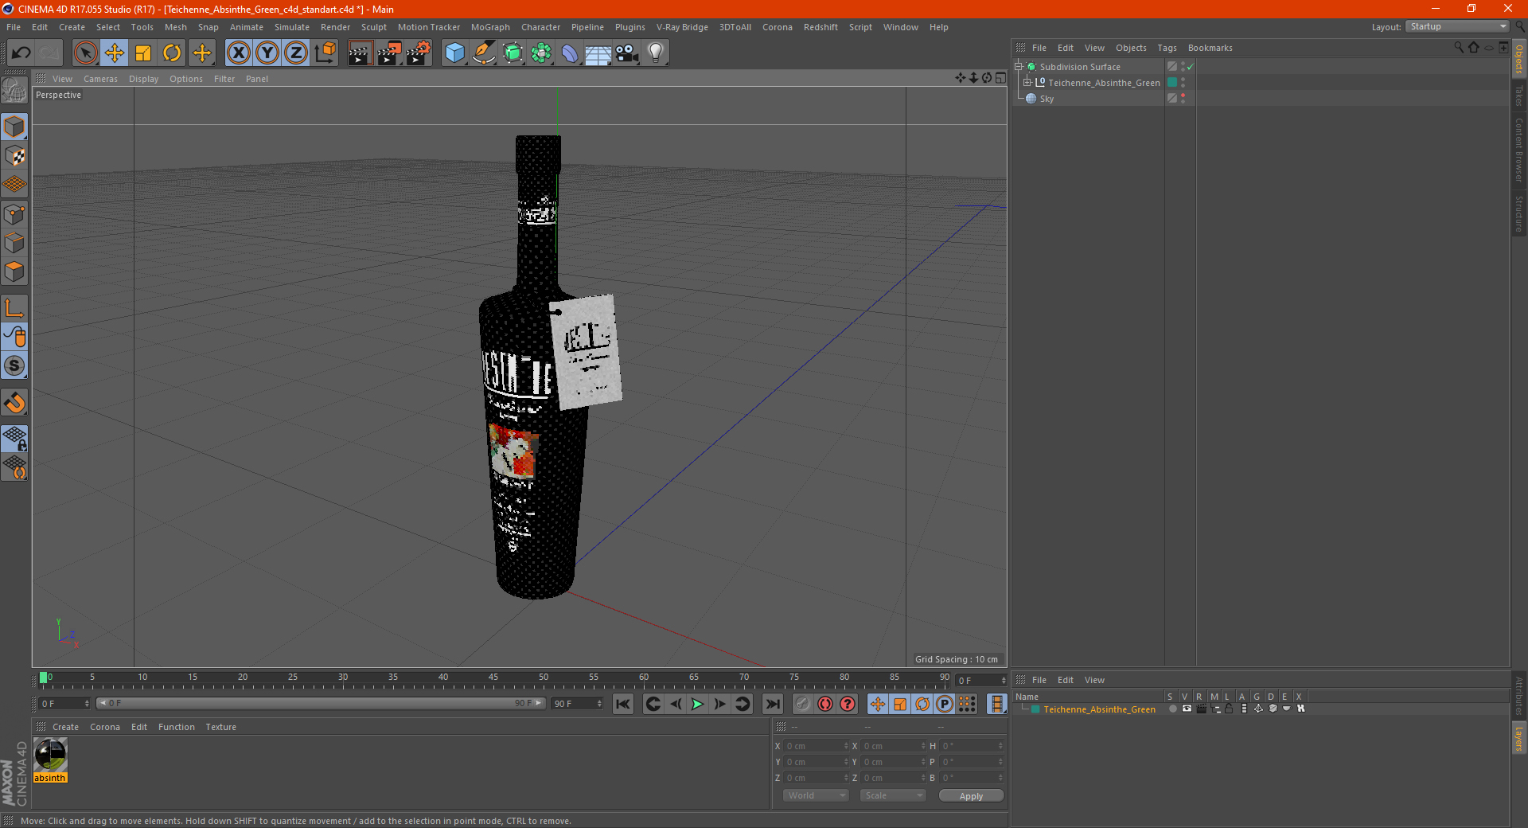Image resolution: width=1528 pixels, height=828 pixels.
Task: Toggle Teichenne_Absinthe_Green visibility dots
Action: [x=1183, y=83]
